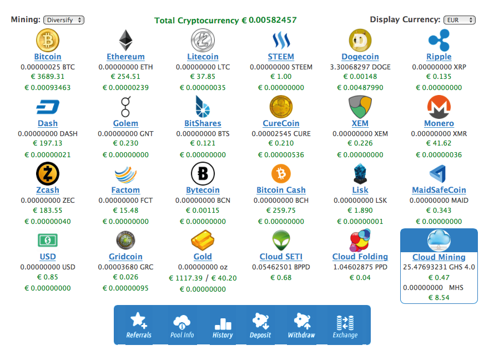The width and height of the screenshot is (494, 350).
Task: Click the Cloud SETI alien icon
Action: pyautogui.click(x=281, y=241)
